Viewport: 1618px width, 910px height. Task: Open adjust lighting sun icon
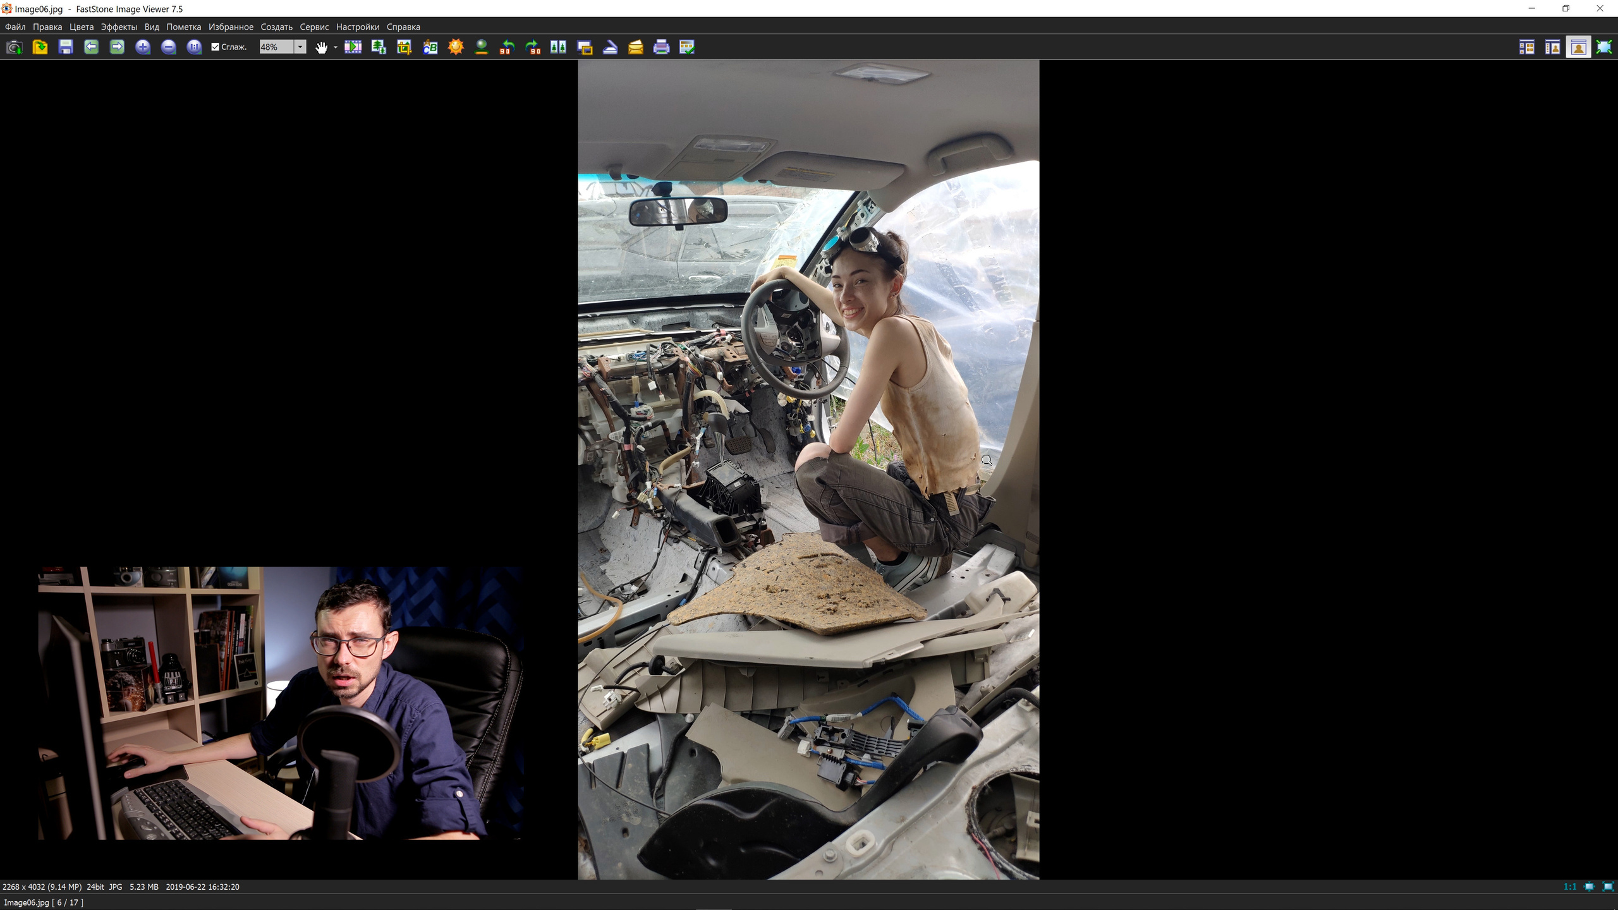click(456, 47)
